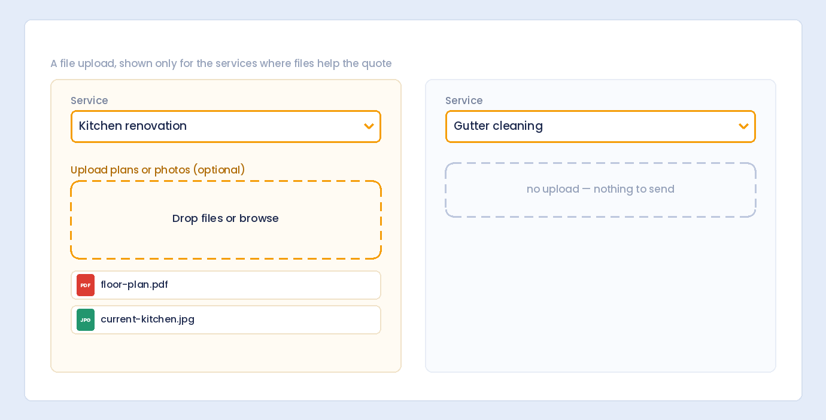Viewport: 826px width, 420px height.
Task: Click the JPG icon for current-kitchen.jpg
Action: click(x=86, y=319)
